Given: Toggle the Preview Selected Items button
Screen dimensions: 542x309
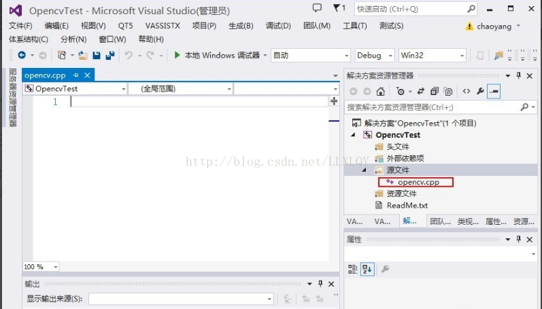Looking at the screenshot, I should click(x=494, y=91).
